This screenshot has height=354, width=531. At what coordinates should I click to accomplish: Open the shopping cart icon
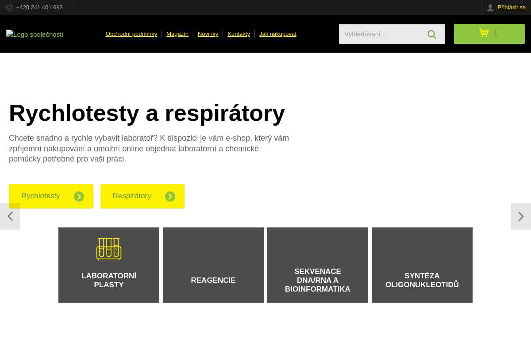(x=484, y=33)
